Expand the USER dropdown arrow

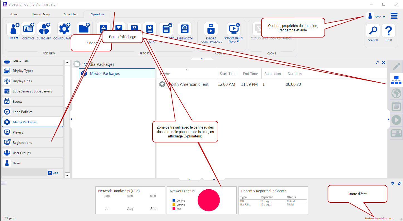[17, 38]
